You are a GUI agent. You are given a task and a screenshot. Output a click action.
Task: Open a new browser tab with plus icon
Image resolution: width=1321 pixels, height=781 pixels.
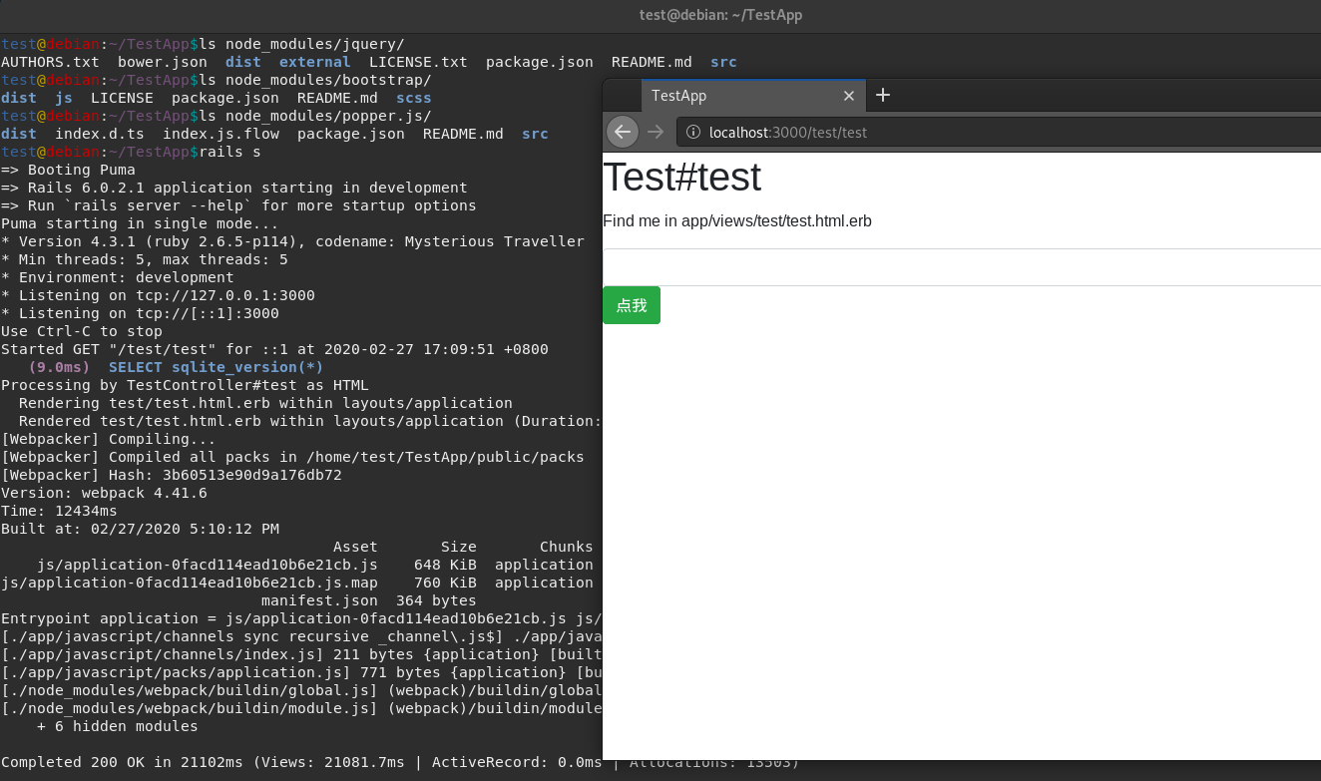point(882,96)
